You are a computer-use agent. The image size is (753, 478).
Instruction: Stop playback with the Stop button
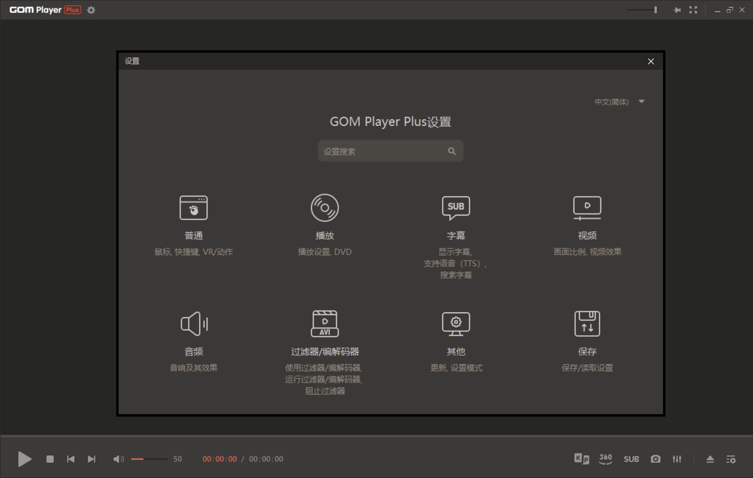pyautogui.click(x=50, y=459)
